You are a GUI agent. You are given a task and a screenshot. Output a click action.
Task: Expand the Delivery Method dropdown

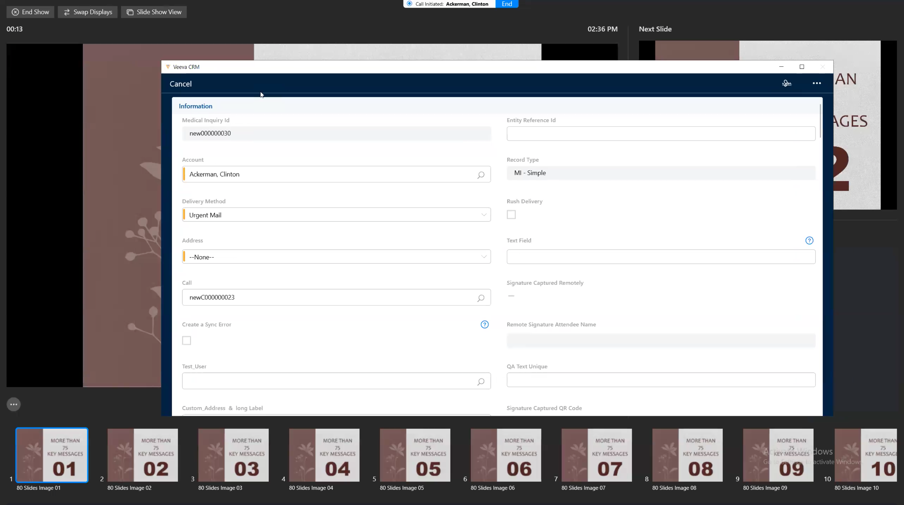click(x=484, y=215)
